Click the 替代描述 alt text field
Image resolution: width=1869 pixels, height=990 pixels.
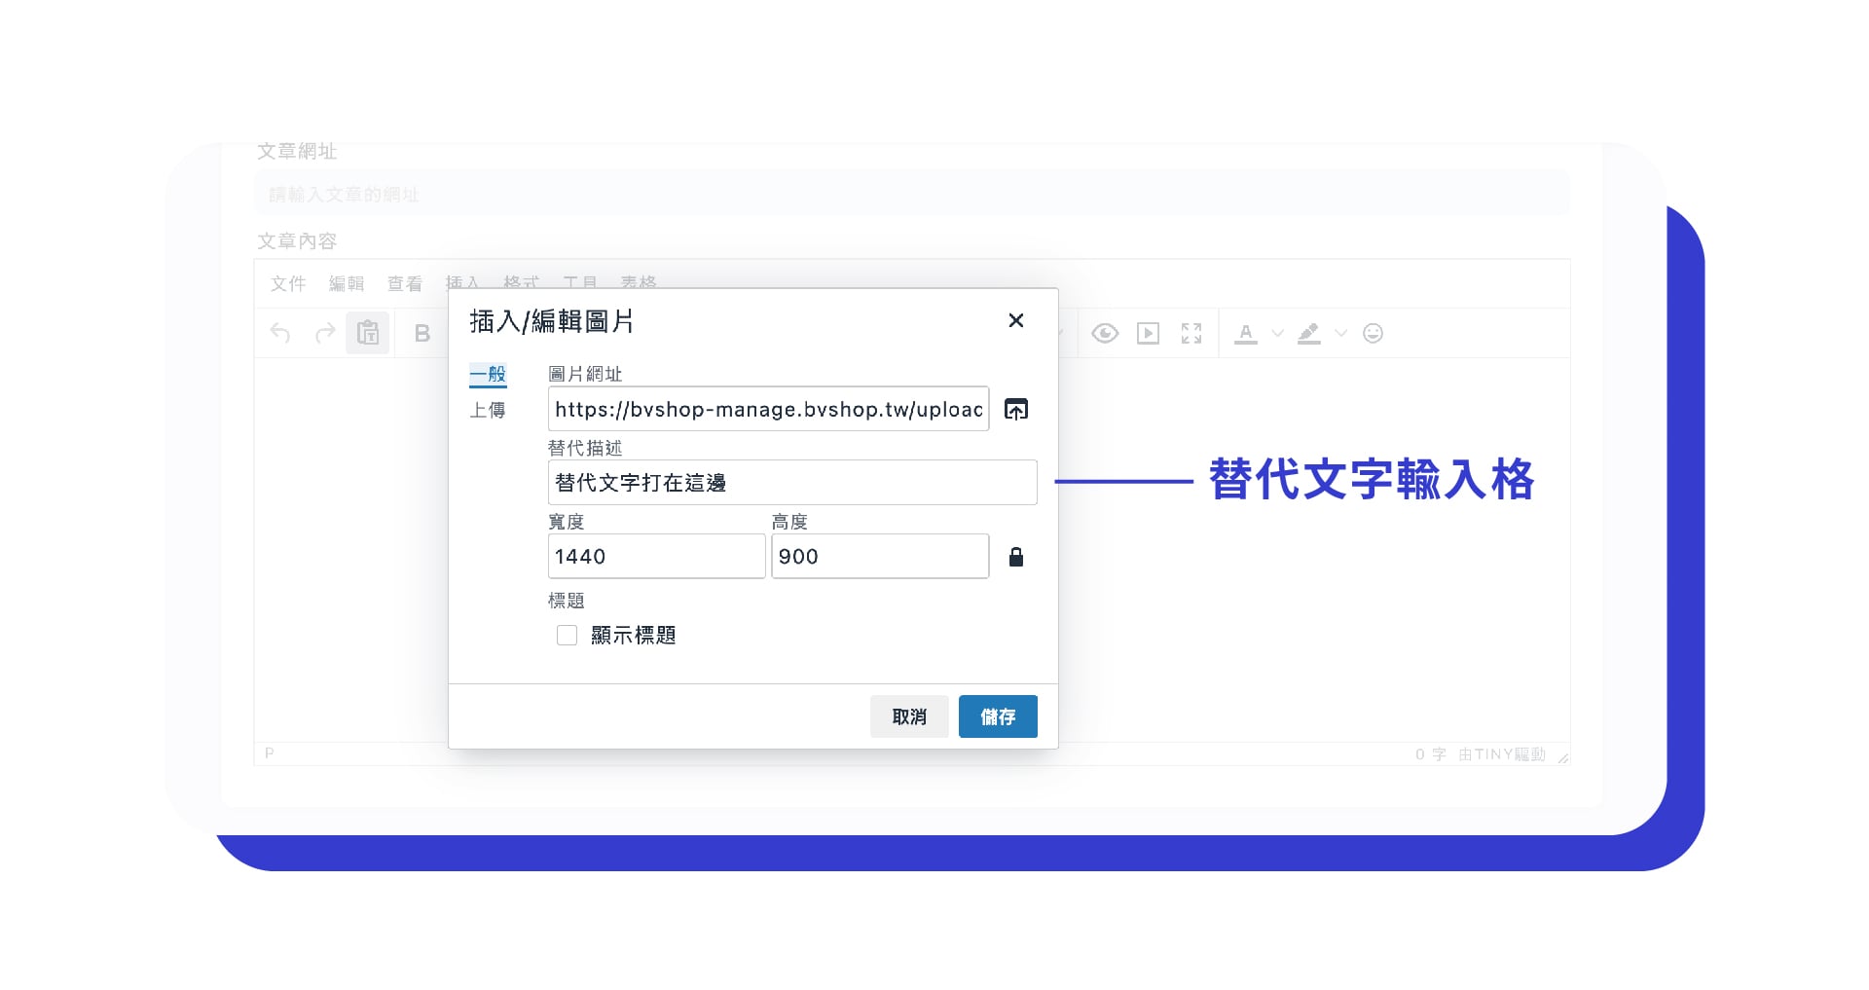point(792,483)
